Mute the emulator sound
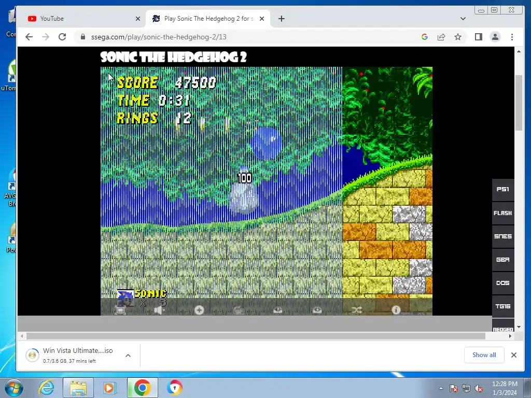 160,310
